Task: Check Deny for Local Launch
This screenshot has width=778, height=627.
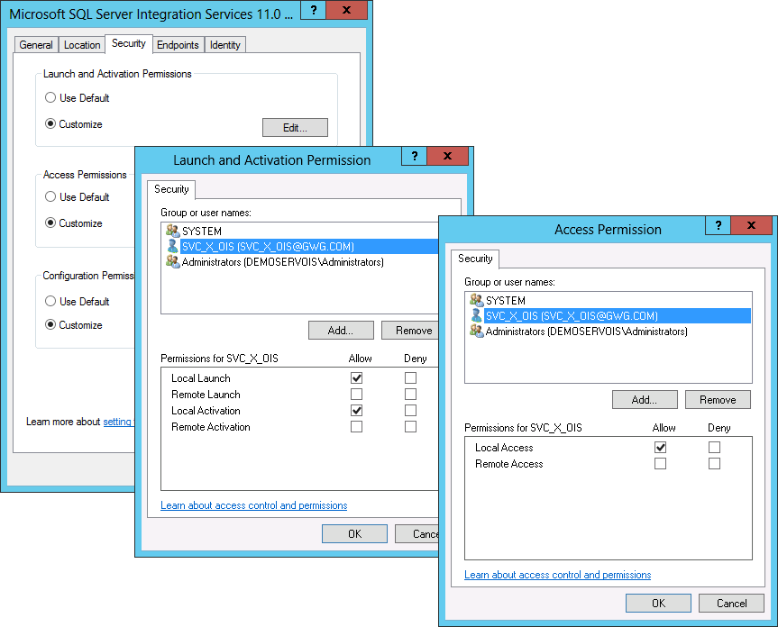Action: pyautogui.click(x=410, y=378)
